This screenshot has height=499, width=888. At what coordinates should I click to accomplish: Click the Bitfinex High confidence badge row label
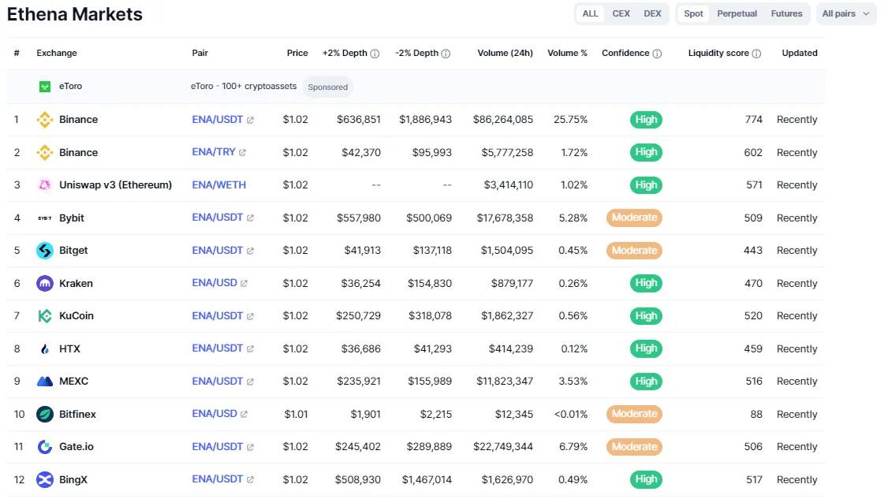[634, 414]
